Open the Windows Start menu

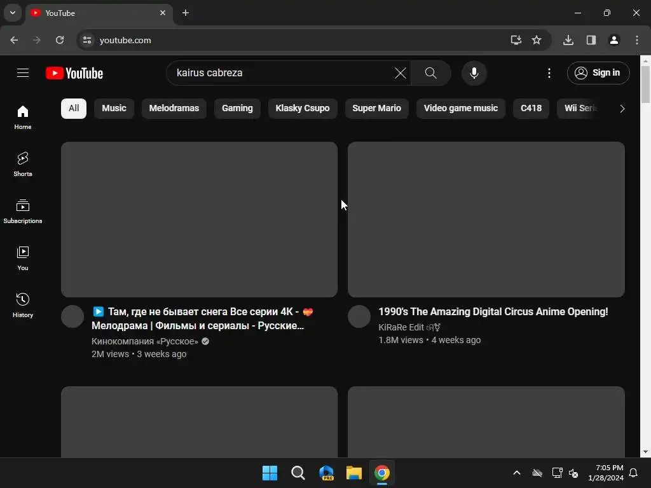coord(270,473)
